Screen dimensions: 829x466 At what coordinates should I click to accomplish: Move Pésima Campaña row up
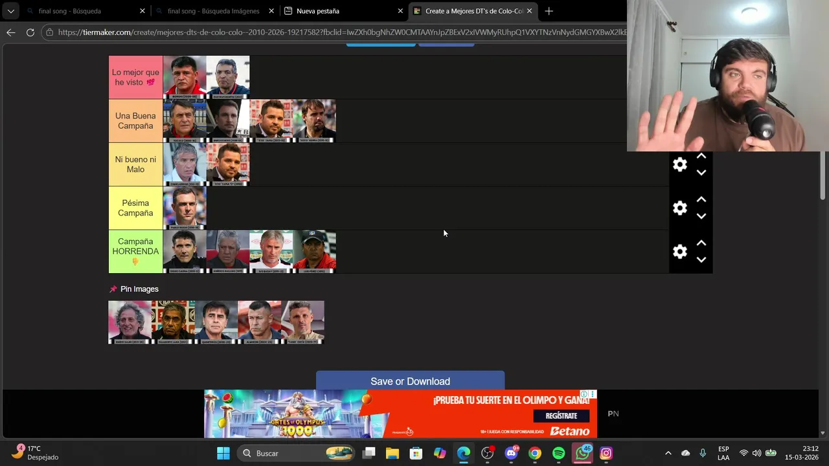[x=701, y=200]
